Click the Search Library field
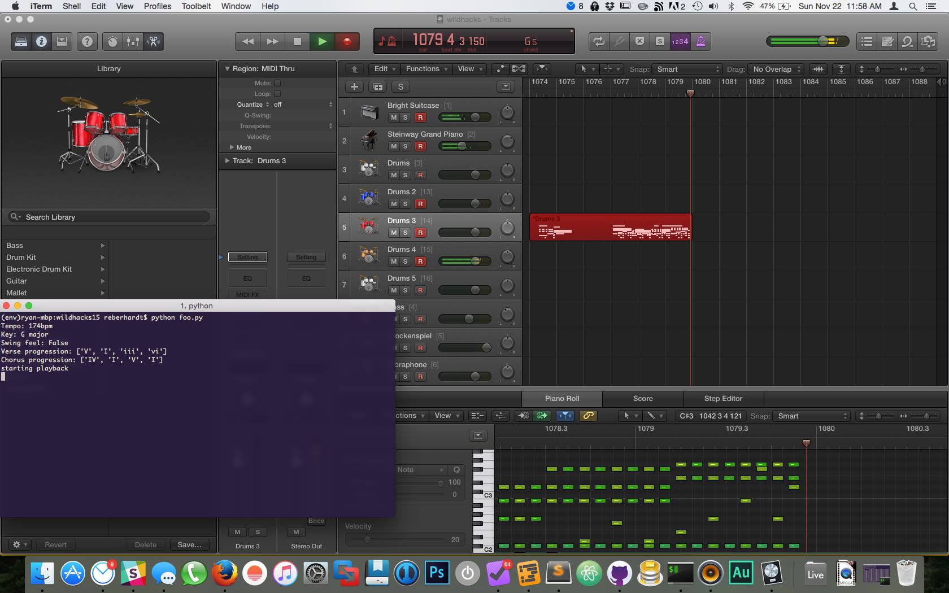The image size is (949, 593). (108, 217)
